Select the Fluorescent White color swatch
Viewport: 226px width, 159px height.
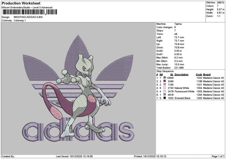coord(165,91)
